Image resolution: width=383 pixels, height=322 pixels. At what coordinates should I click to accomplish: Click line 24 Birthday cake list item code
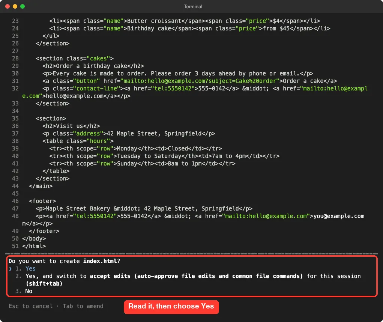tap(190, 29)
